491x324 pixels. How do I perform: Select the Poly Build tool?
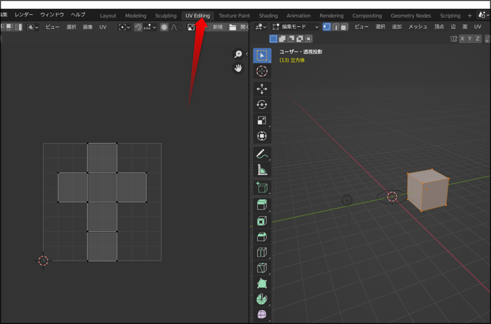point(262,283)
